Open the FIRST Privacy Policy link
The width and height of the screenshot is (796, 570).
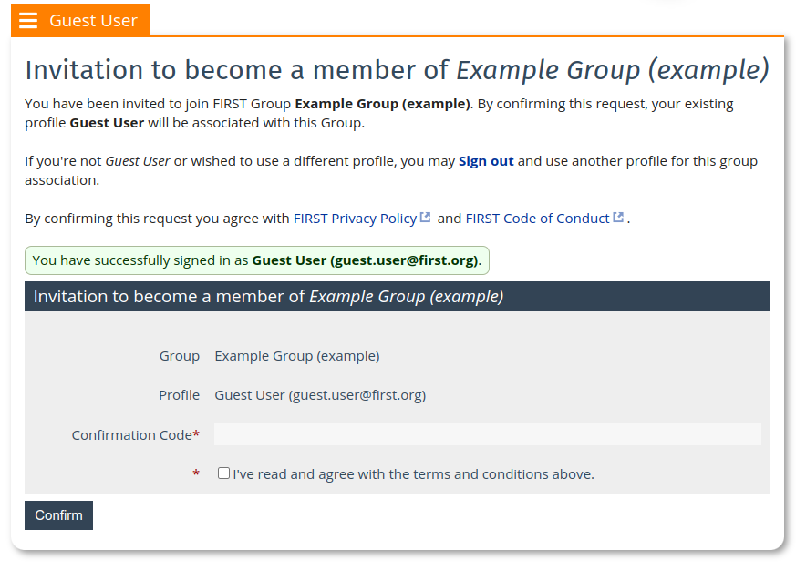click(x=355, y=219)
